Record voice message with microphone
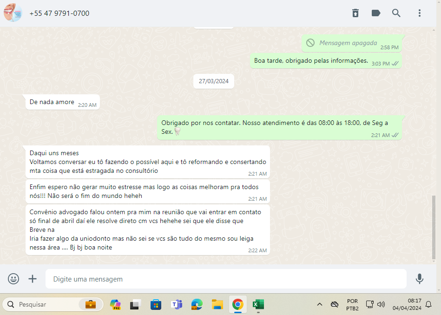441x315 pixels. pyautogui.click(x=420, y=279)
